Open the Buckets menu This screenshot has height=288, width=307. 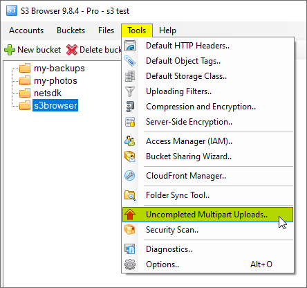tap(71, 30)
